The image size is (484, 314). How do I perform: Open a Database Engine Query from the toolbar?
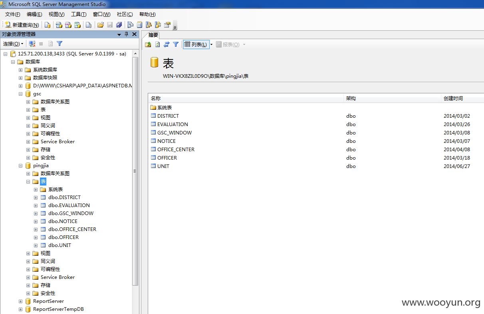click(x=47, y=25)
